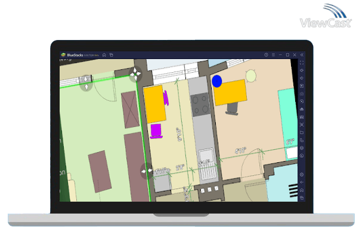Open the eco mode layered icon
The width and height of the screenshot is (359, 247).
point(302,148)
